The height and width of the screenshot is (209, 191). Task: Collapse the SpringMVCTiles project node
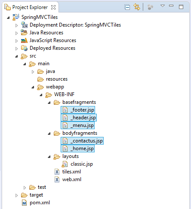pos(8,18)
